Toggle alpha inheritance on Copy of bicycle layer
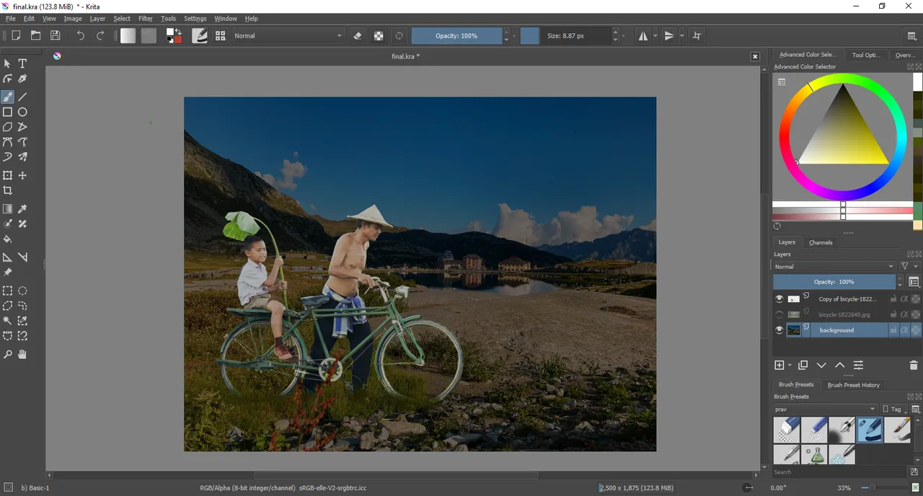 point(904,298)
